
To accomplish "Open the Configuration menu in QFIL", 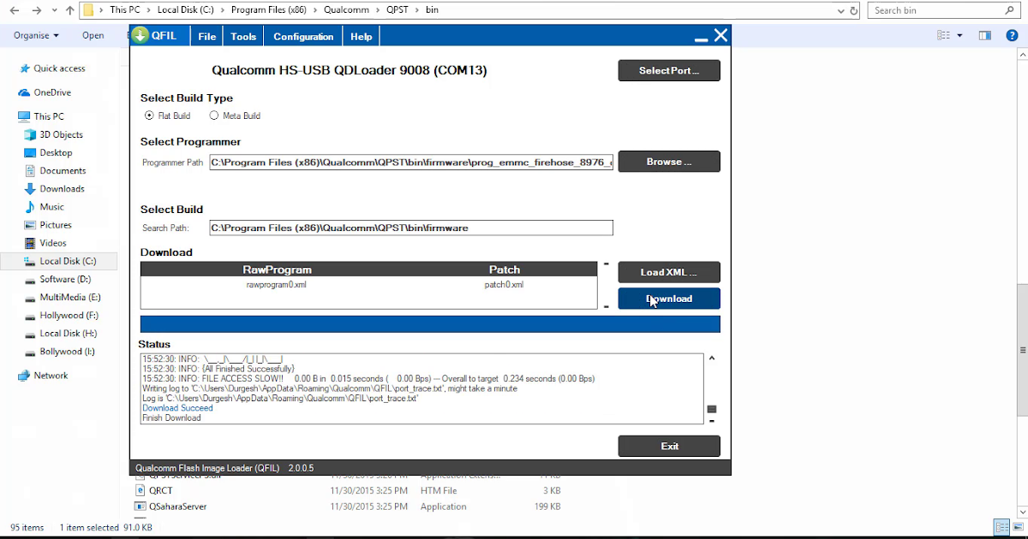I will coord(303,37).
